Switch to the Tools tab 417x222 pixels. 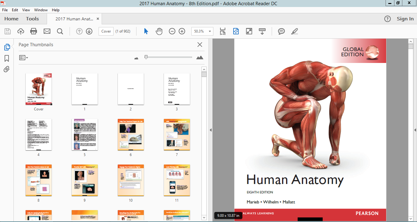[32, 19]
